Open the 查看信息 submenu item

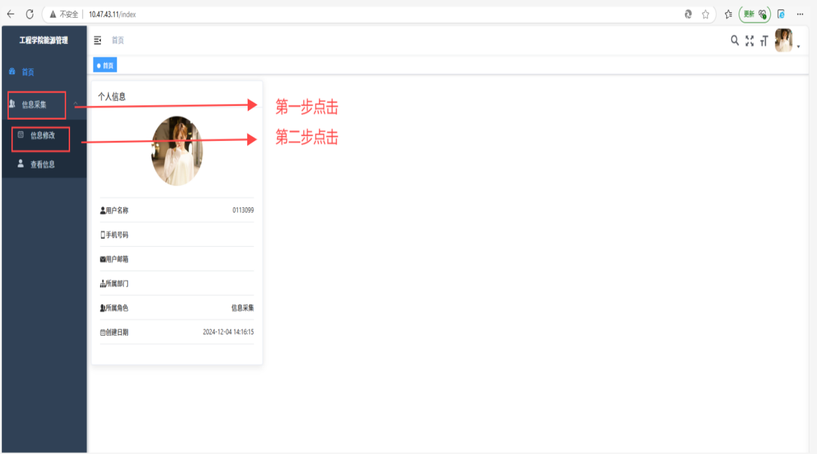tap(42, 164)
